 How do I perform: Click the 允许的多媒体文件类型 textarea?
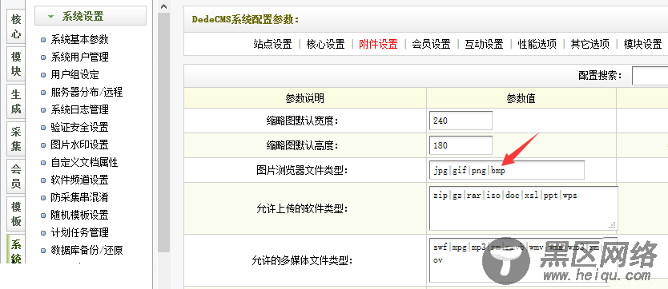(524, 259)
